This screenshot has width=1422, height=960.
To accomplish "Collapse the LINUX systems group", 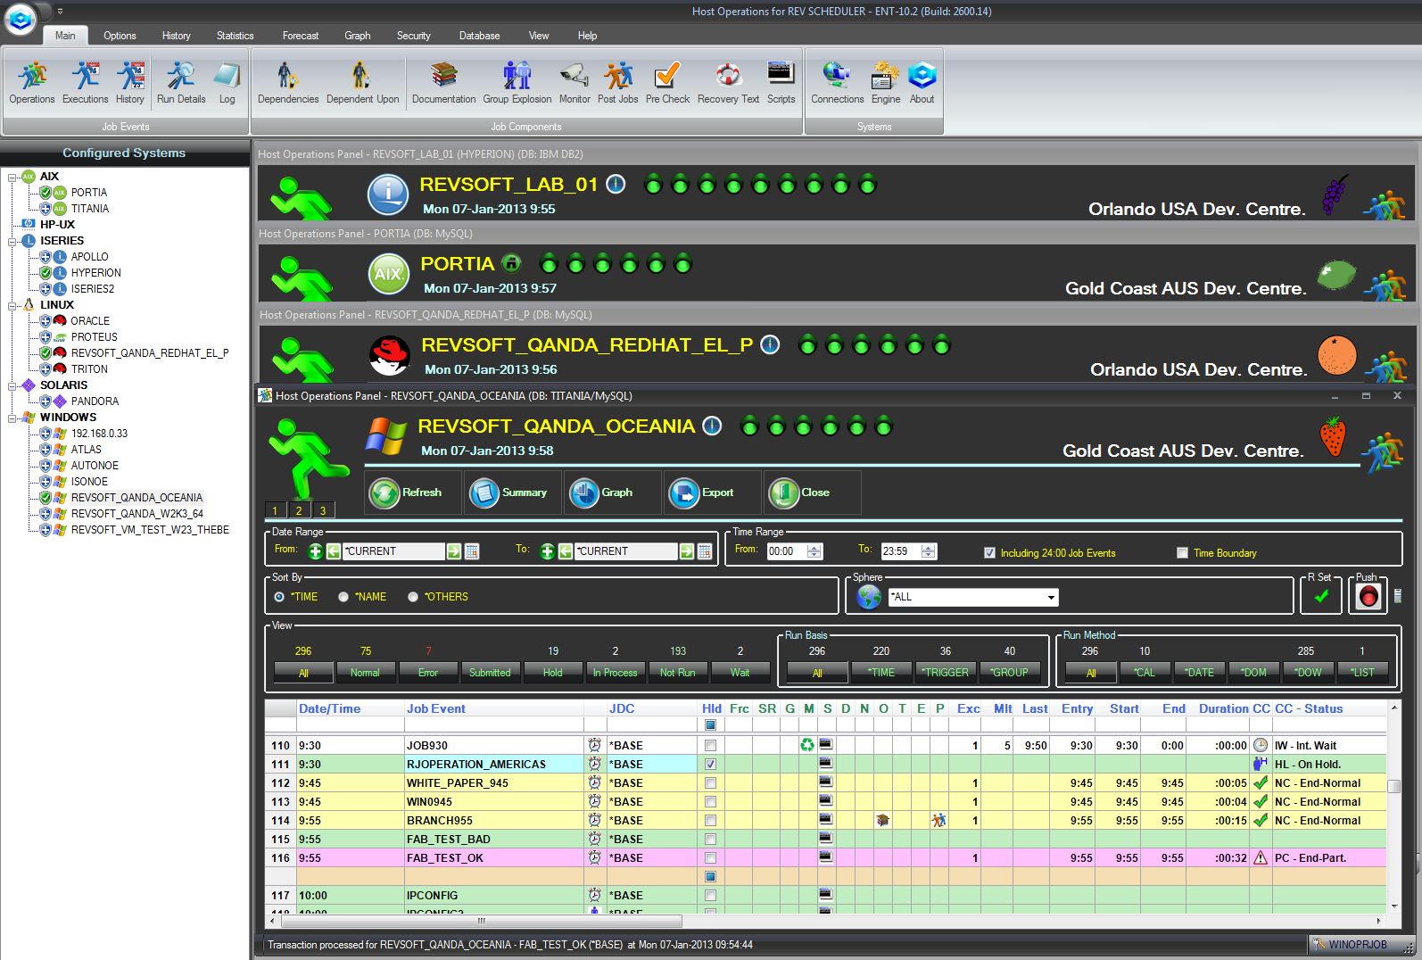I will point(12,305).
